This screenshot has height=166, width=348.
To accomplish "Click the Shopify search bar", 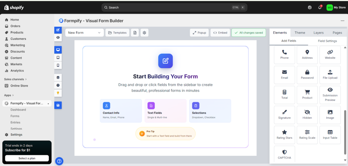I will (174, 7).
